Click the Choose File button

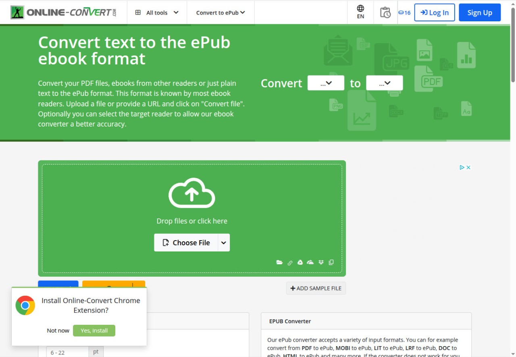coord(186,243)
